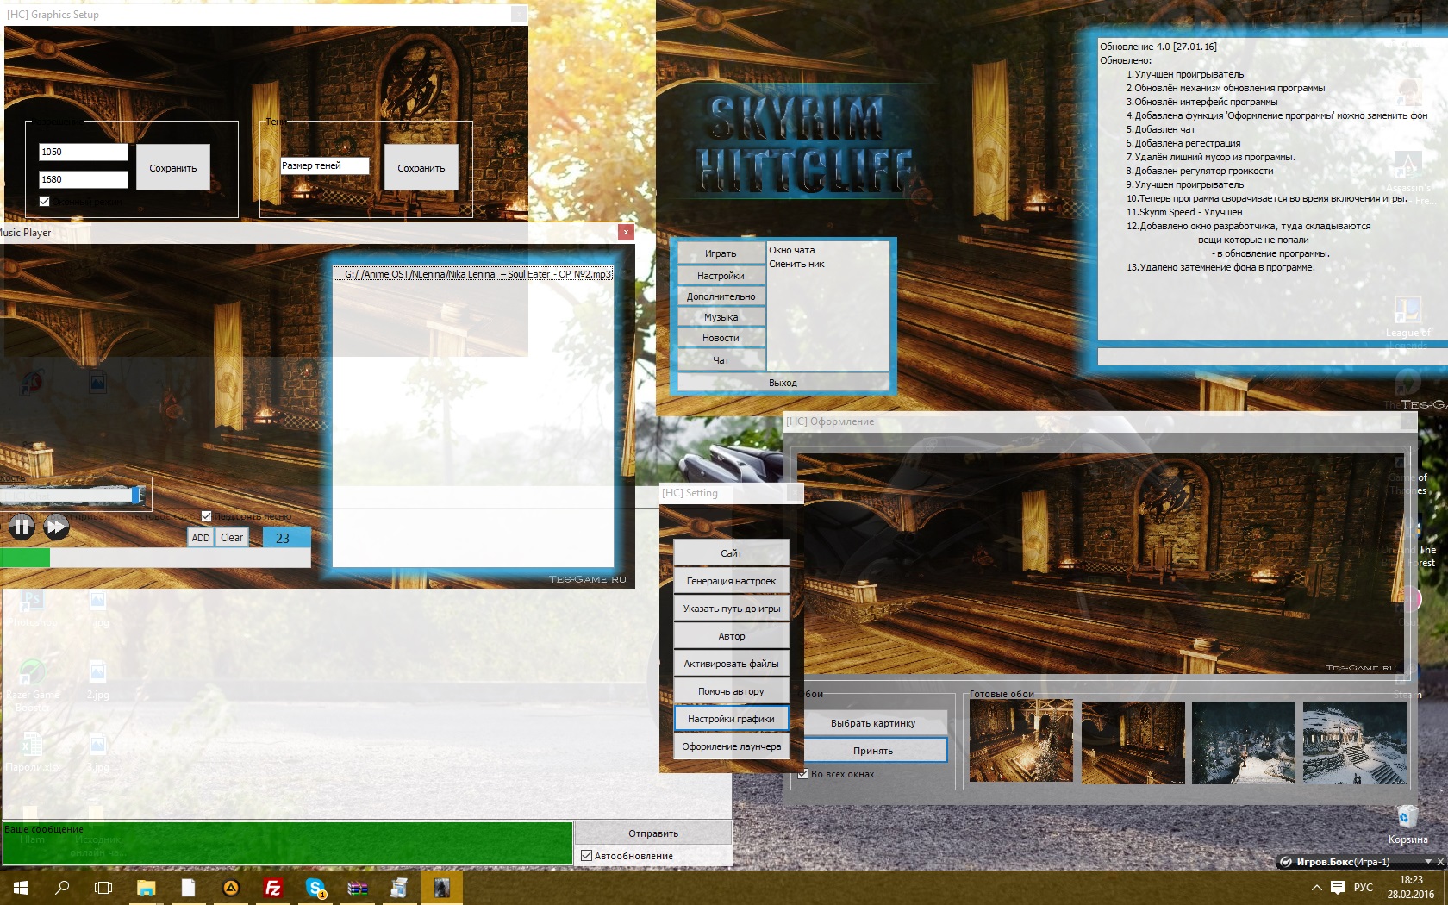Viewport: 1448px width, 905px height.
Task: Click the Размер теней input field
Action: pos(325,165)
